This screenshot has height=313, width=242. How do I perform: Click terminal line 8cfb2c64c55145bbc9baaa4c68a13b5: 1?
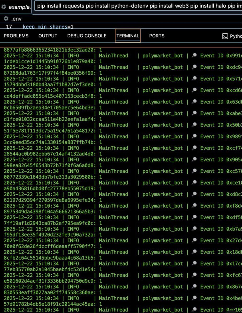pos(53,258)
